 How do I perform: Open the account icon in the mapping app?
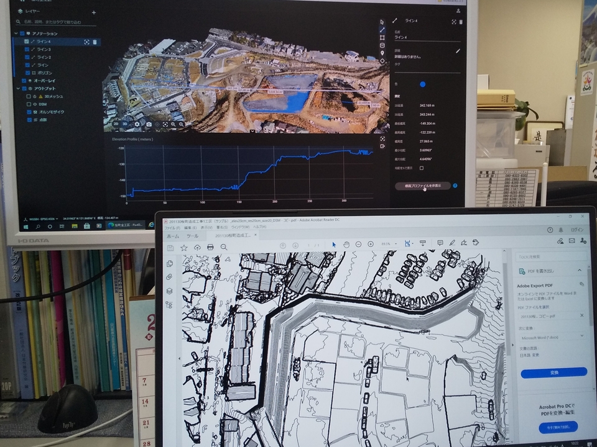pyautogui.click(x=458, y=11)
